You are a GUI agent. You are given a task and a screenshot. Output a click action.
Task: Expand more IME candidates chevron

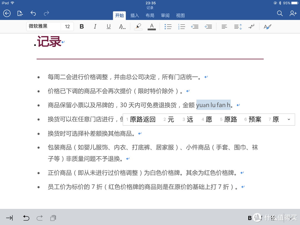click(x=289, y=119)
